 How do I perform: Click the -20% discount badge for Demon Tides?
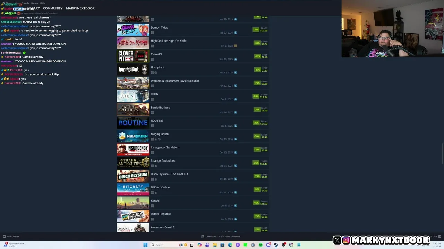click(256, 30)
